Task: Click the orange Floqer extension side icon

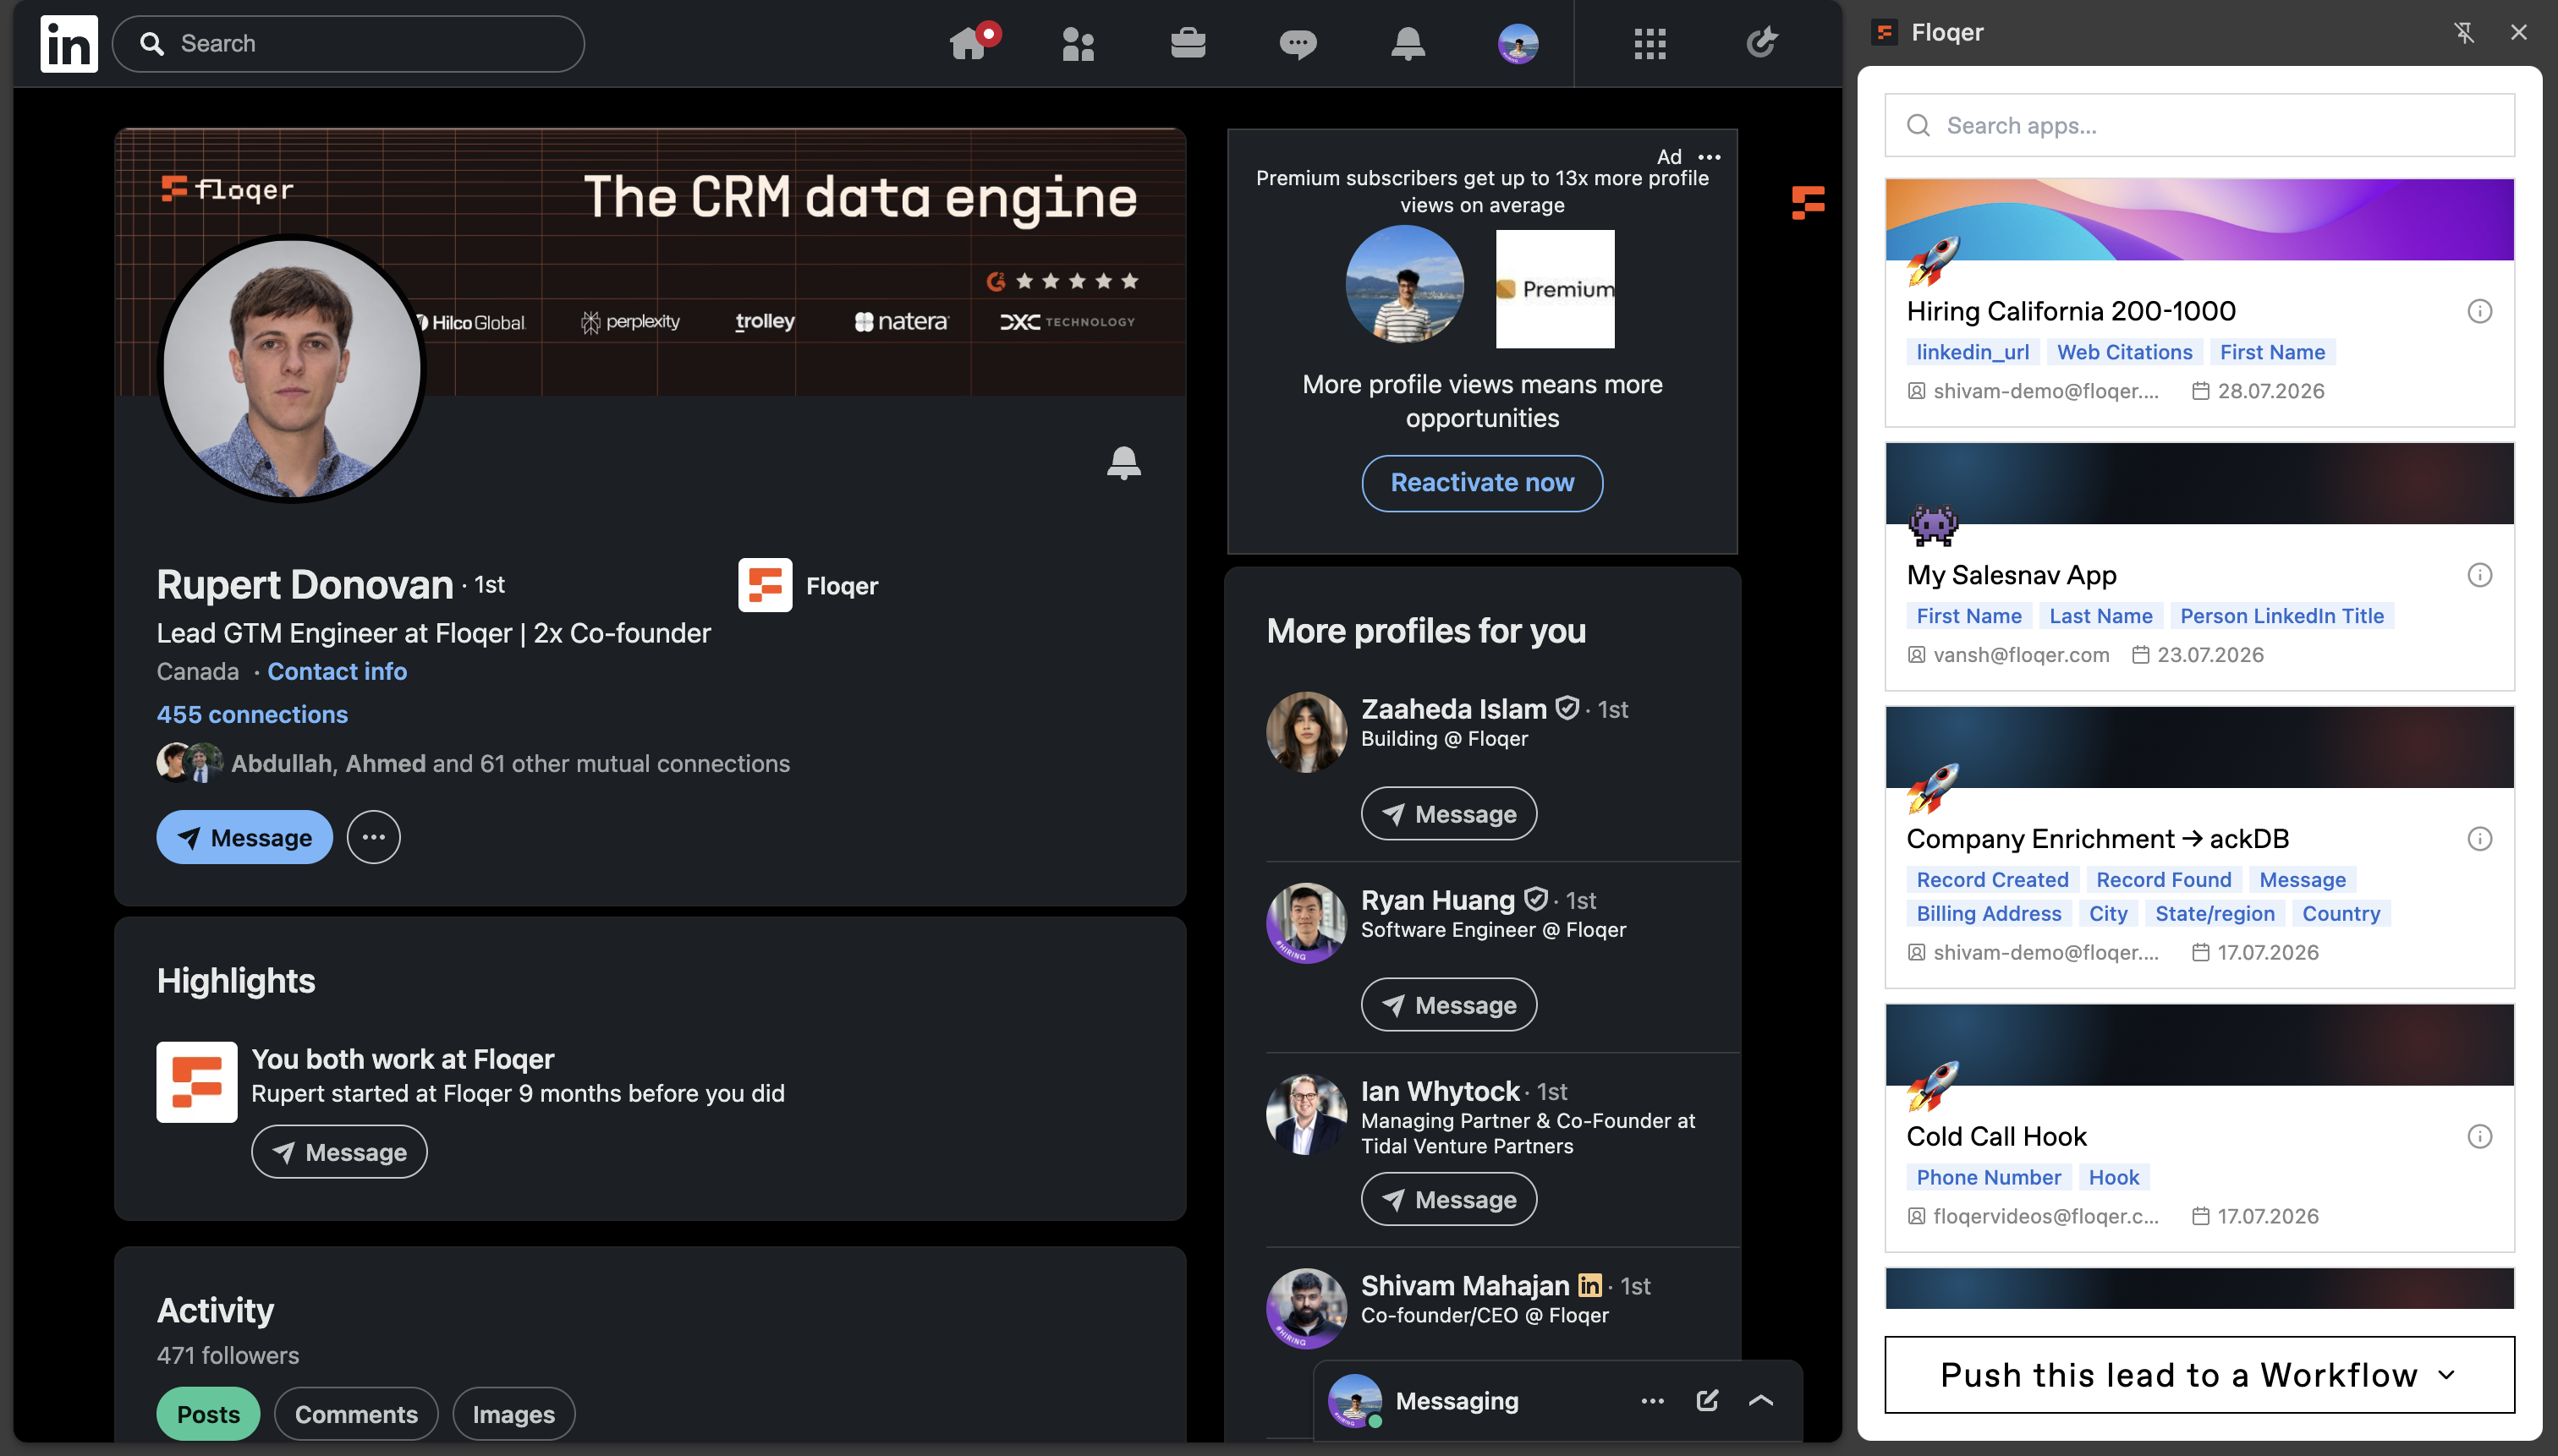Action: pos(1808,202)
